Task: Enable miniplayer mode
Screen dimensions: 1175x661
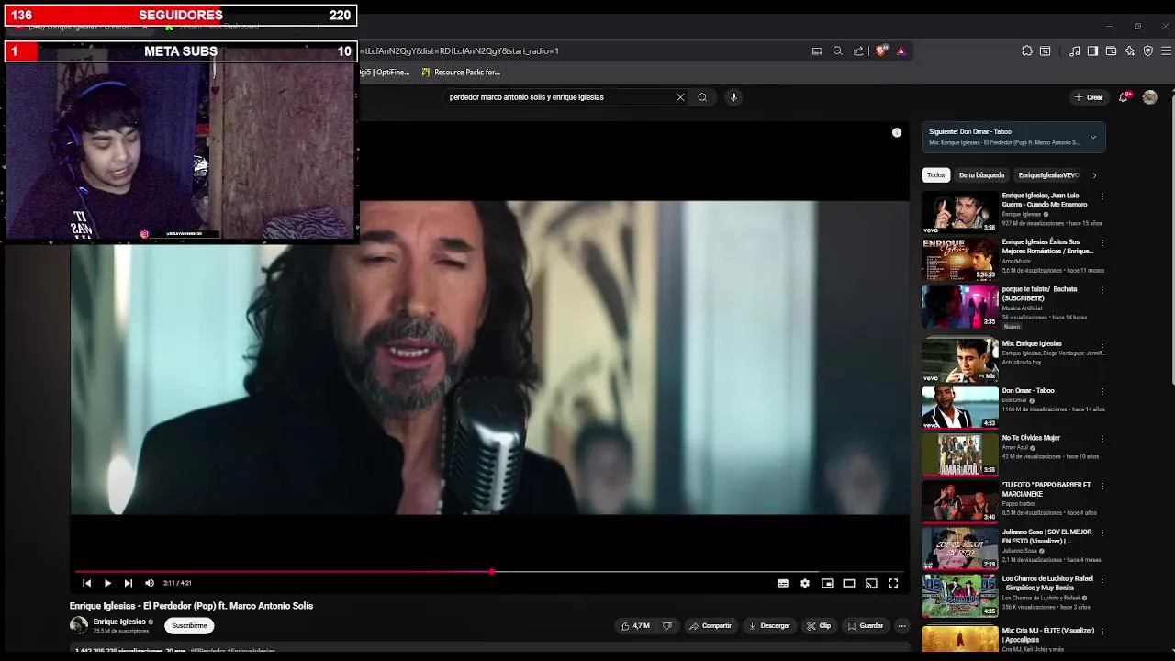Action: click(827, 583)
